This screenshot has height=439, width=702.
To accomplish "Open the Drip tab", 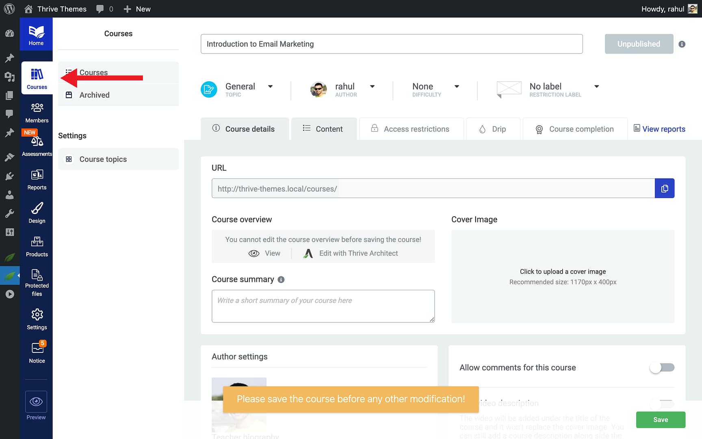I will (x=493, y=129).
